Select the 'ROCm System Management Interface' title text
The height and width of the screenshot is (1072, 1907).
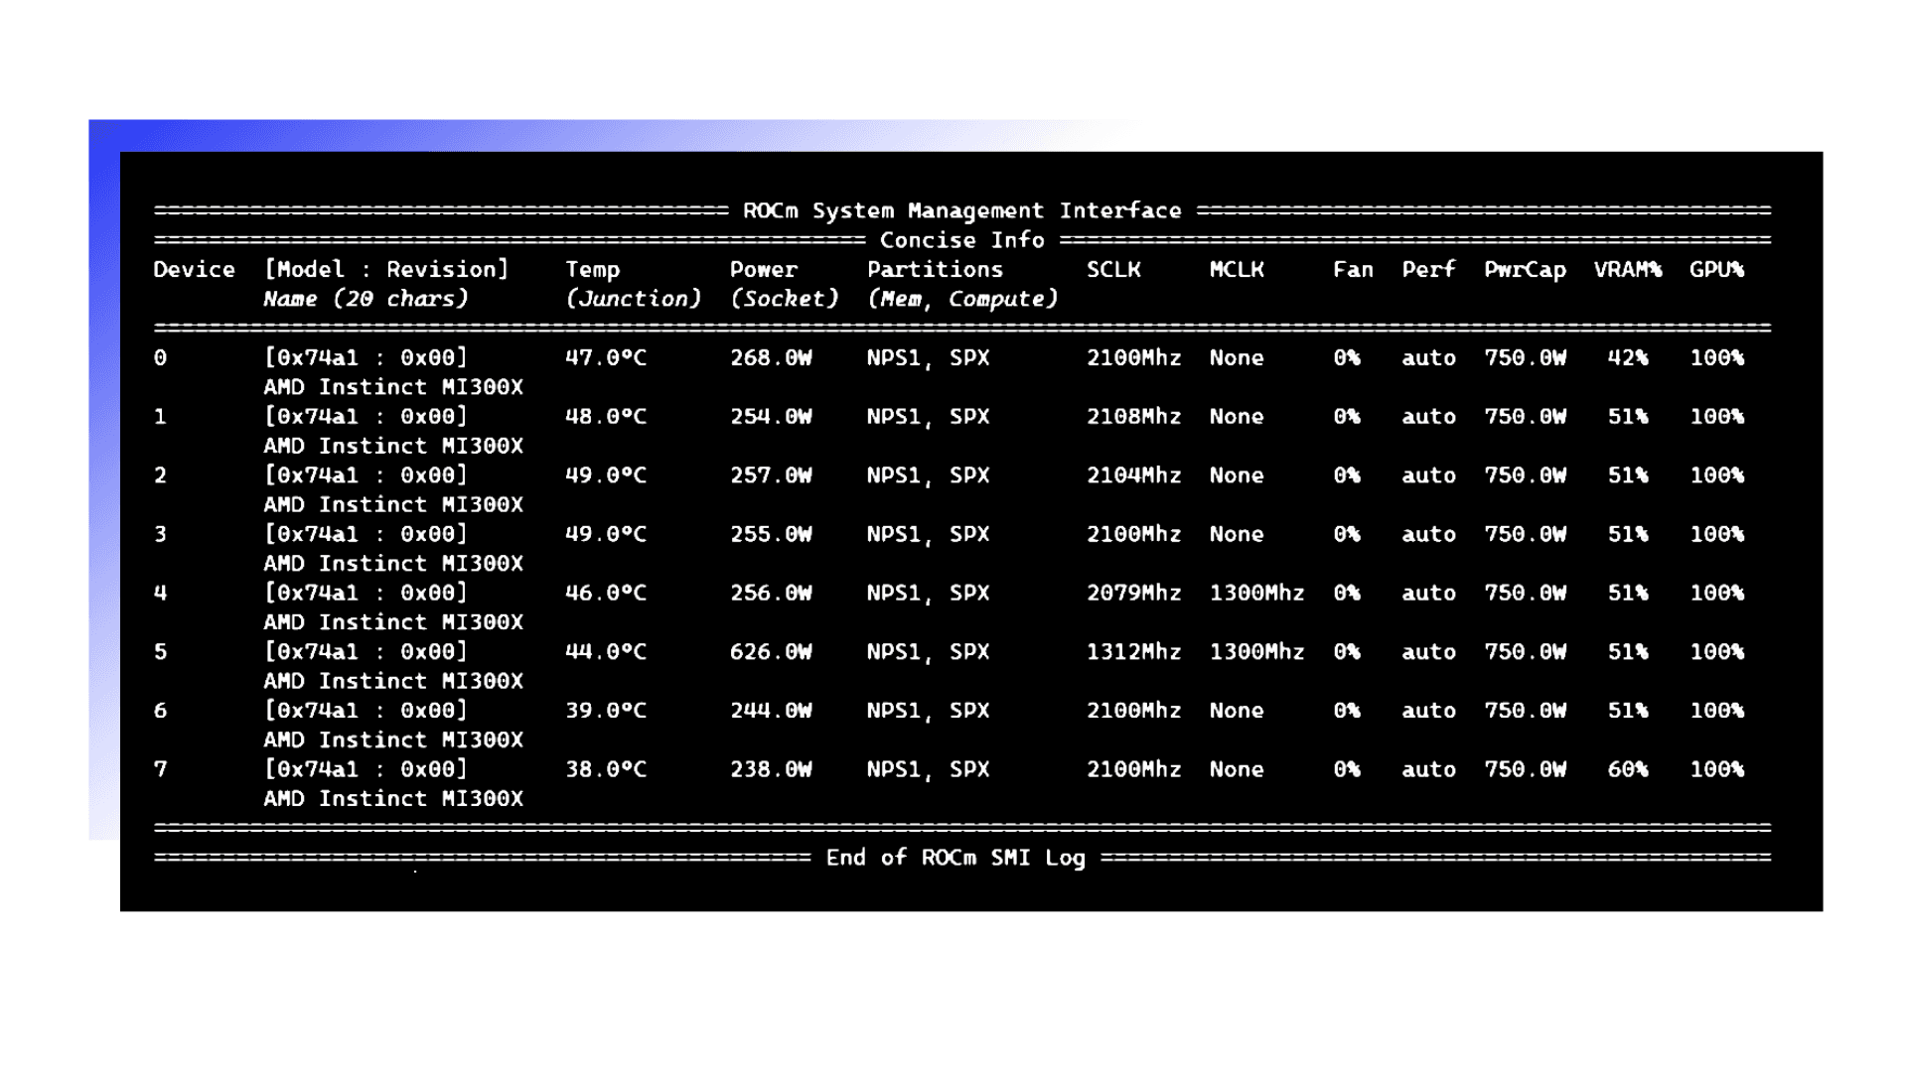pos(962,210)
